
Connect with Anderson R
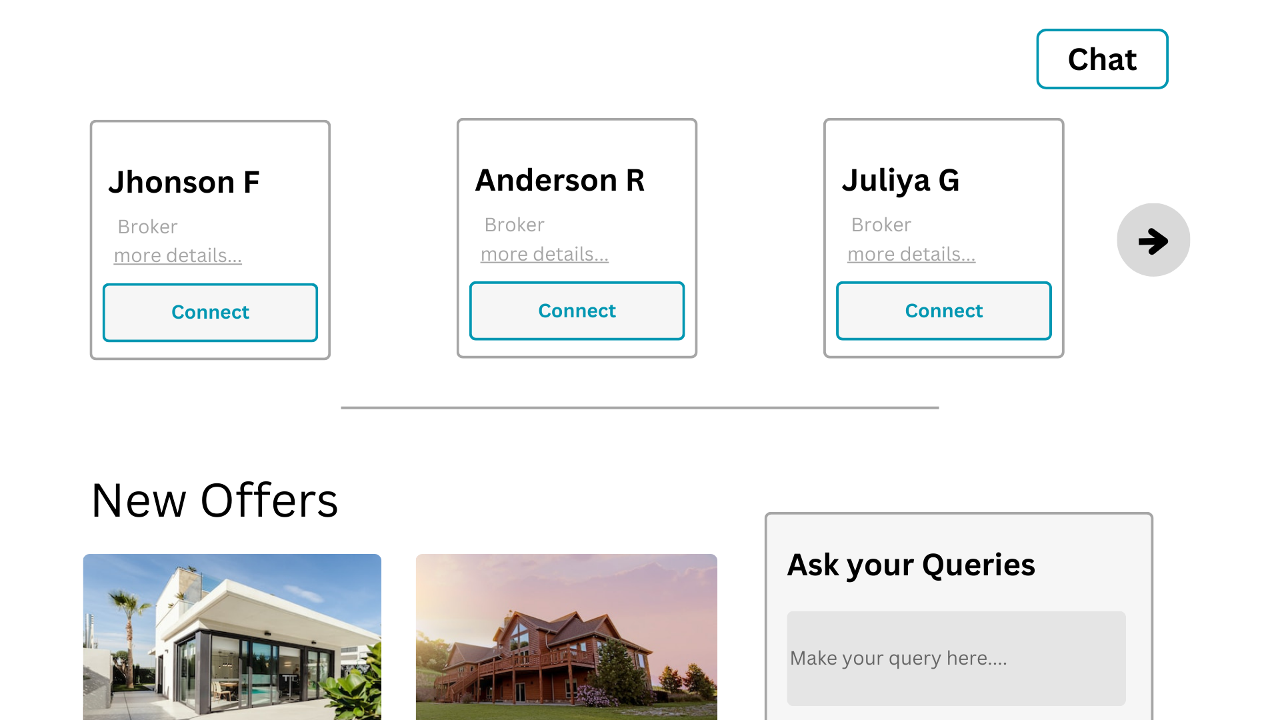[x=577, y=311]
